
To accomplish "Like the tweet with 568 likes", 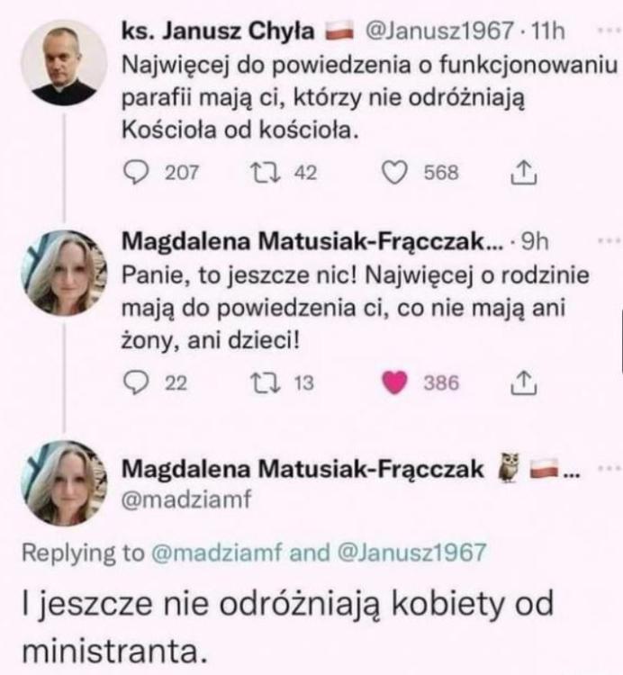I will point(397,172).
